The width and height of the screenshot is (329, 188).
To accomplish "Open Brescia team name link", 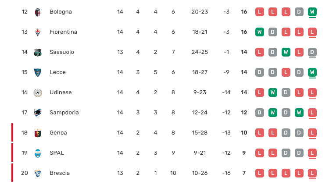I will (60, 173).
